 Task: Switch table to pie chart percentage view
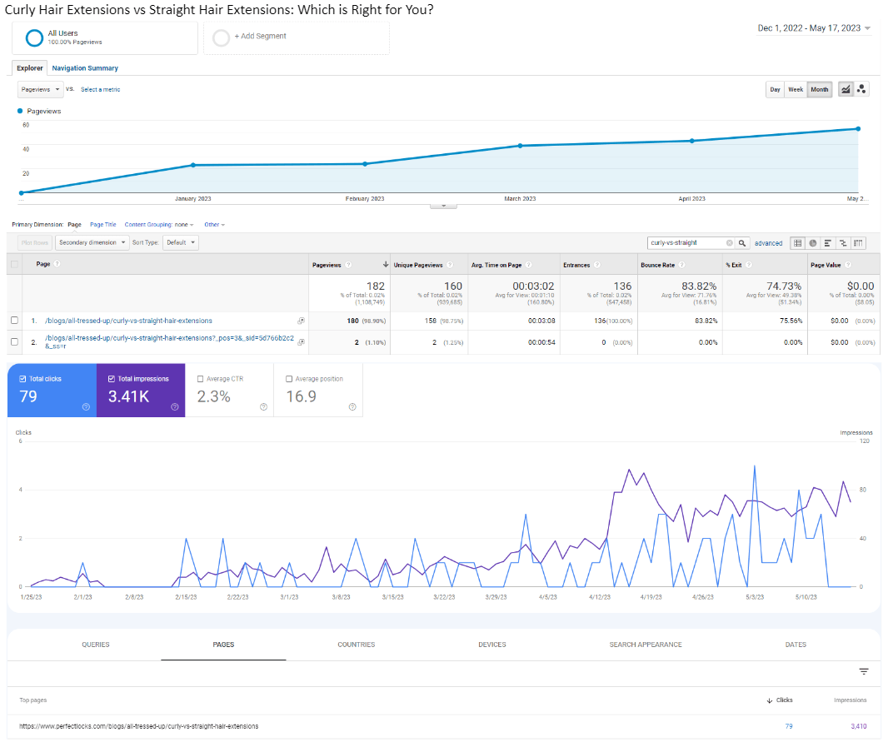point(813,243)
